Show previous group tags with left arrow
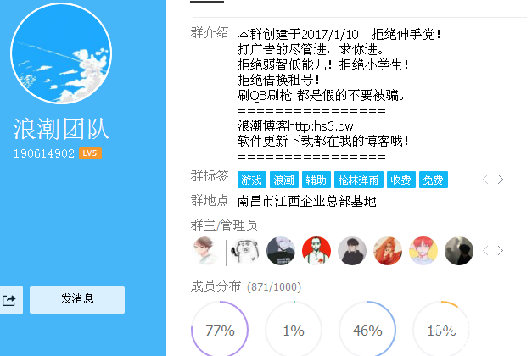This screenshot has width=532, height=356. (x=485, y=180)
